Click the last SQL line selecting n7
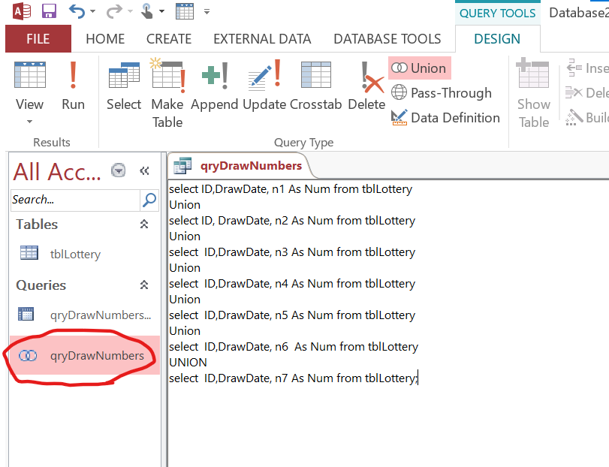This screenshot has height=467, width=609. 294,378
